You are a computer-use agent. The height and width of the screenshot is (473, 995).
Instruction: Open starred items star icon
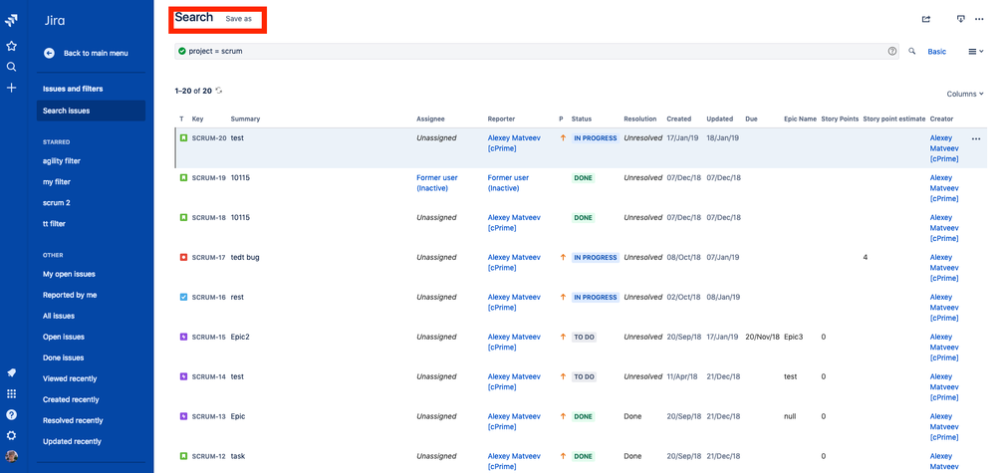[x=11, y=46]
